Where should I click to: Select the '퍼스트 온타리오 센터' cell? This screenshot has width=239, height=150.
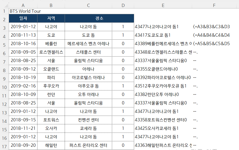(x=88, y=145)
